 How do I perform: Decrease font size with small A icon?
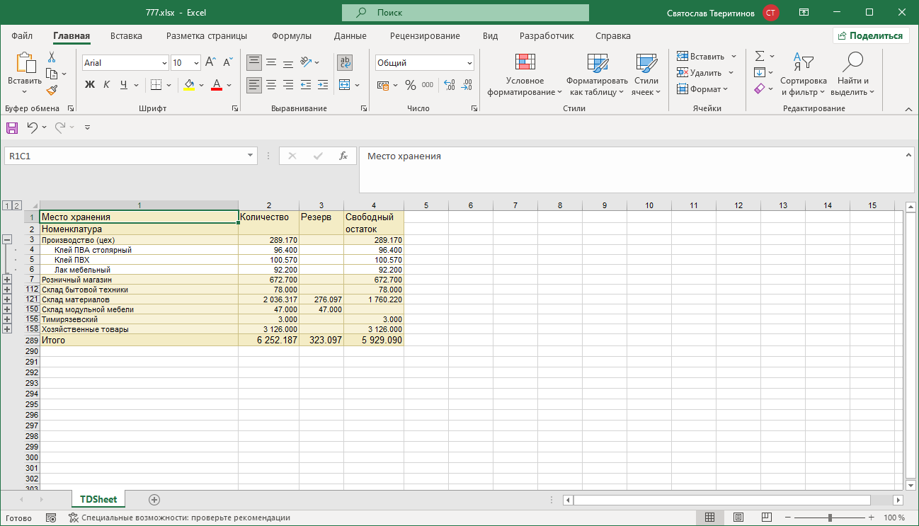click(x=227, y=62)
